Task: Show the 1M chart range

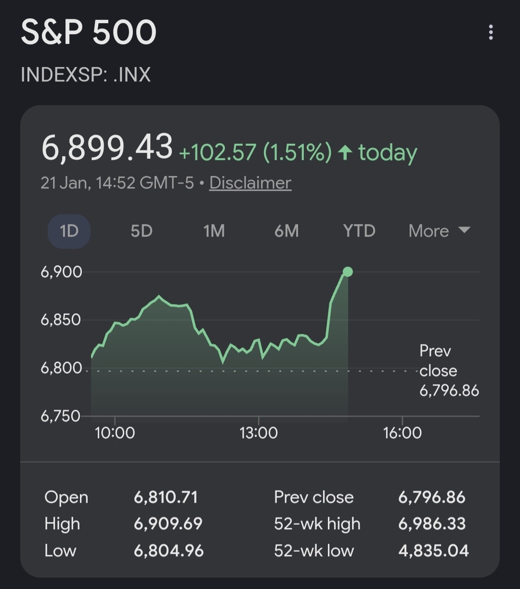Action: (214, 231)
